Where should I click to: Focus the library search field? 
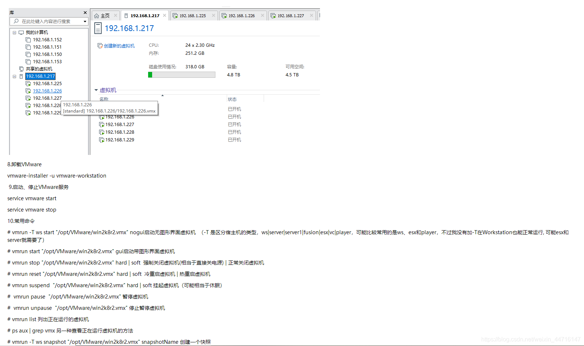click(49, 22)
